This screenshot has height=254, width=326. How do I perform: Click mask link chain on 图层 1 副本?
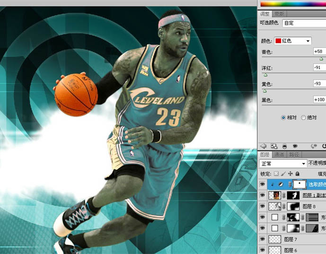click(284, 195)
